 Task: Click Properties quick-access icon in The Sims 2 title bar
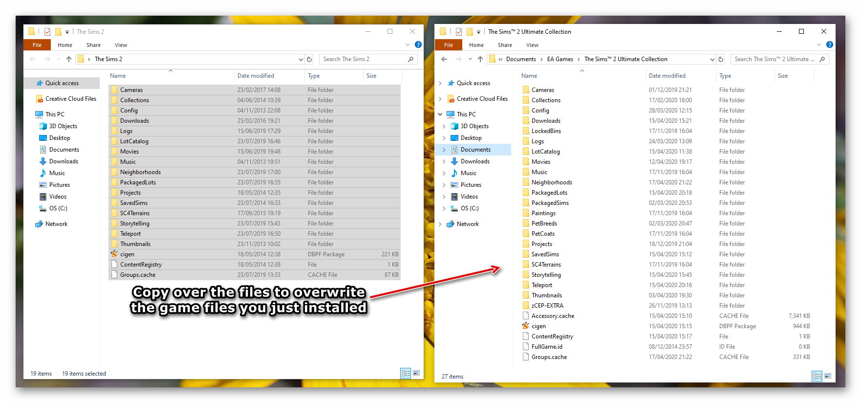pos(47,32)
